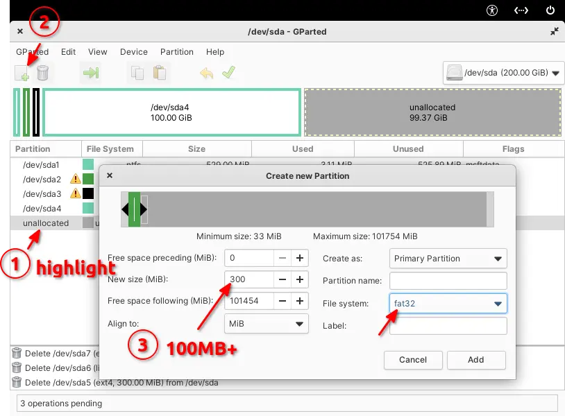
Task: Open the Device menu
Action: [134, 52]
